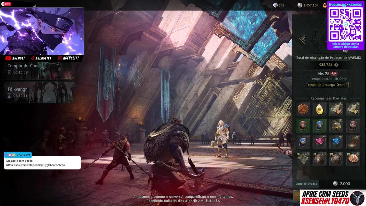Click the Custo de Entrada label
366x206 pixels.
point(306,184)
